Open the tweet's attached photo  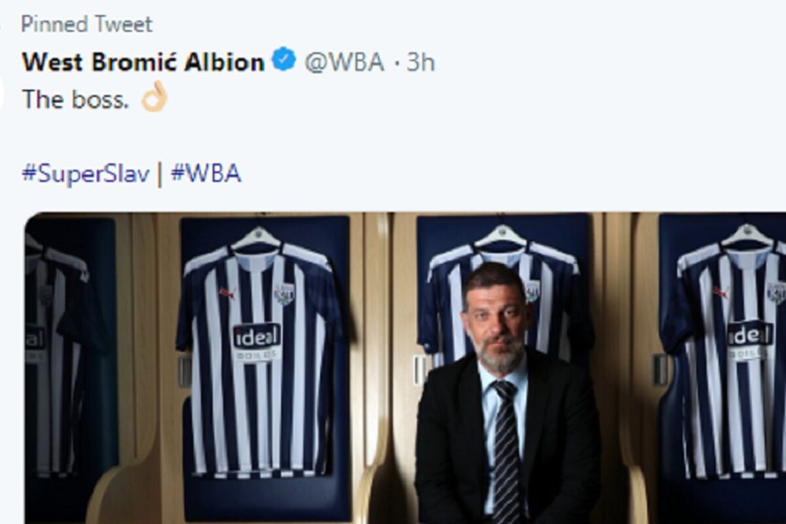[405, 367]
